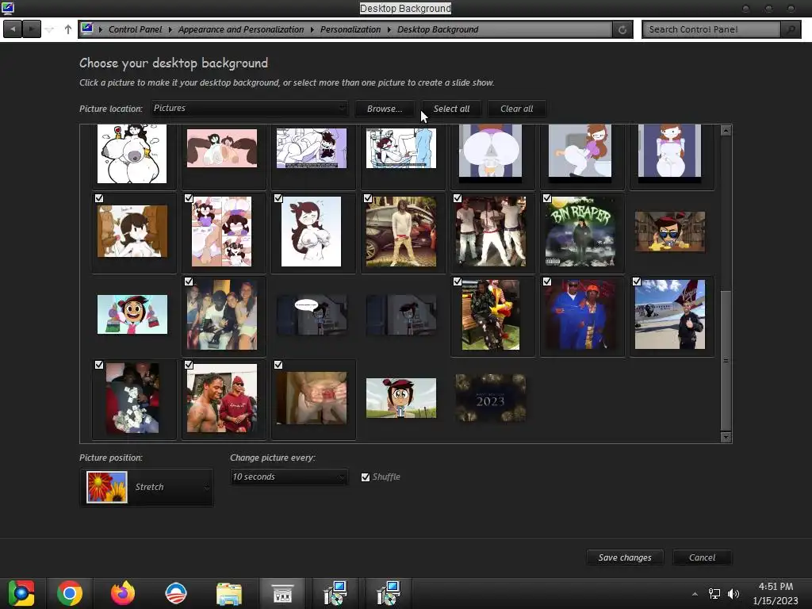Viewport: 812px width, 609px height.
Task: Click the Clear all button
Action: click(516, 109)
